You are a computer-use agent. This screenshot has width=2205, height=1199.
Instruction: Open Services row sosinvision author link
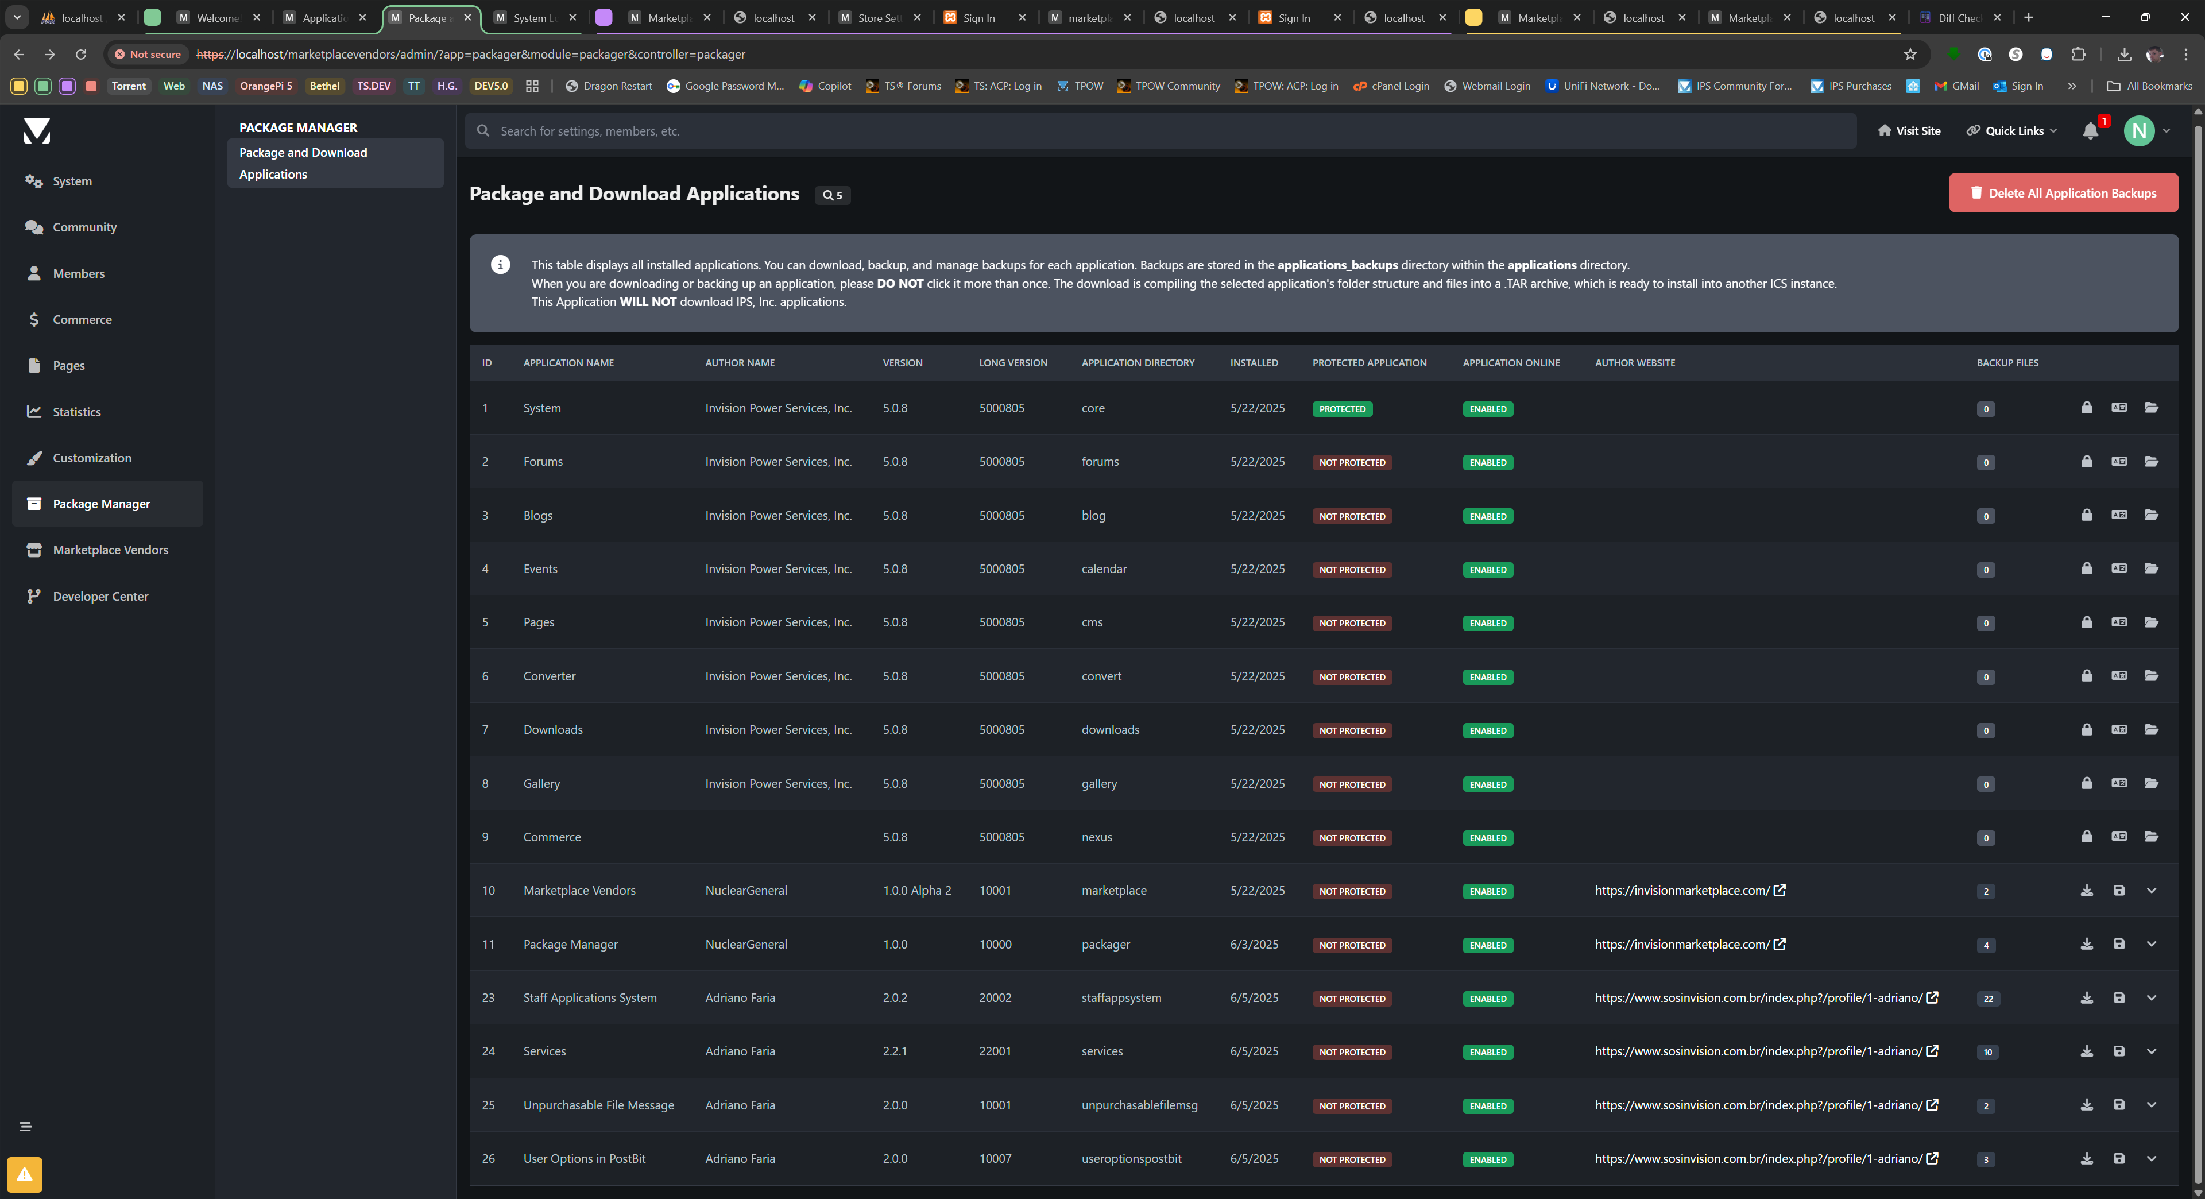(1766, 1051)
